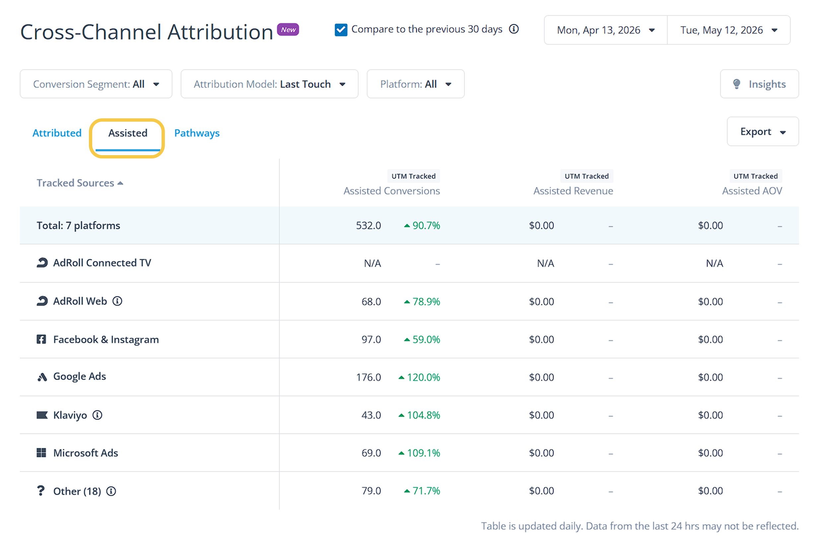Click the info icon beside Other (18)
Image resolution: width=820 pixels, height=538 pixels.
click(x=111, y=492)
